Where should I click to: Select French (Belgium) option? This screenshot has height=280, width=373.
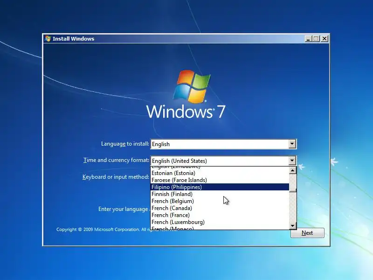pos(220,201)
